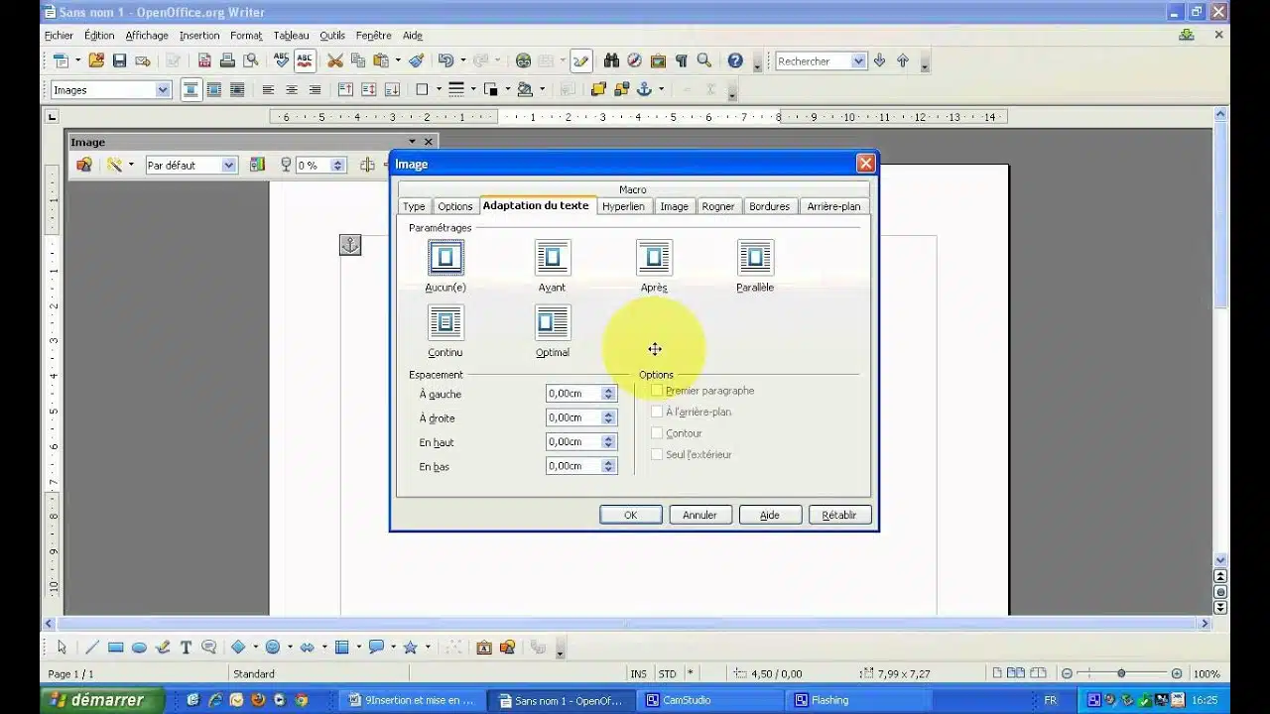The image size is (1270, 714).
Task: Open the Navigator compass icon
Action: coord(635,60)
